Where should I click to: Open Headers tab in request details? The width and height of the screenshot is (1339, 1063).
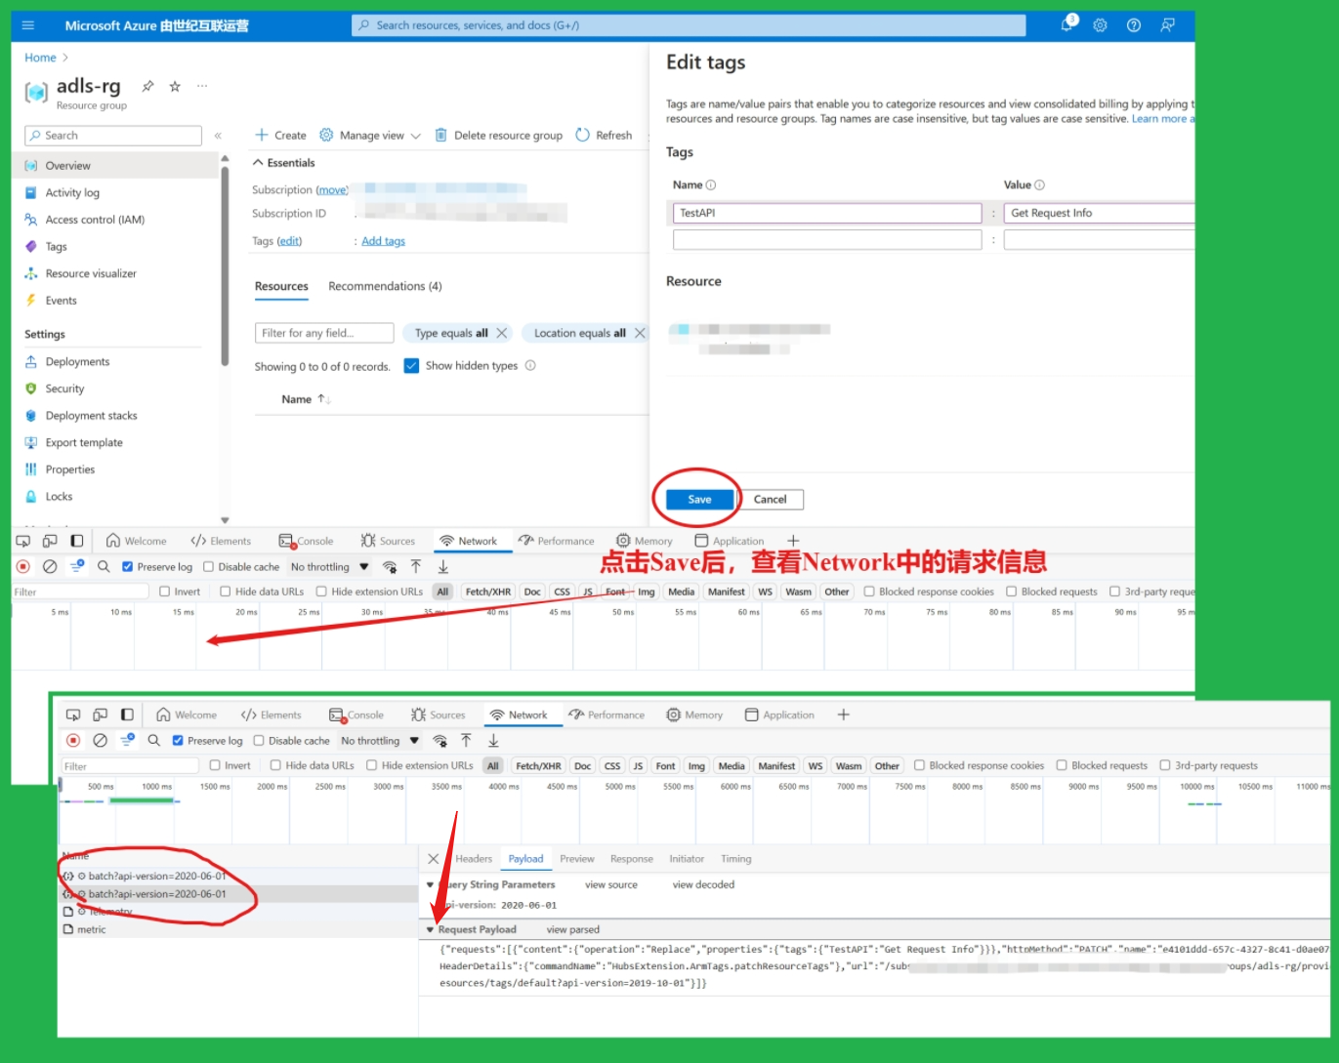point(474,859)
